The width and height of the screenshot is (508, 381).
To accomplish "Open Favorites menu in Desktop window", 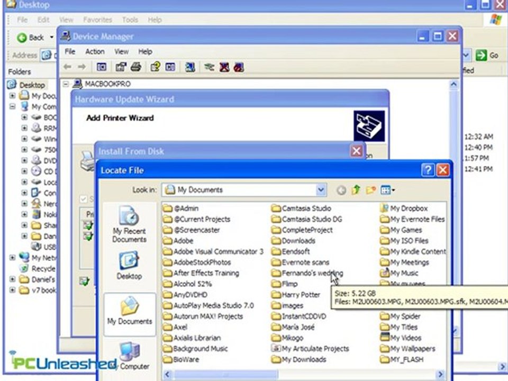I will pyautogui.click(x=97, y=20).
